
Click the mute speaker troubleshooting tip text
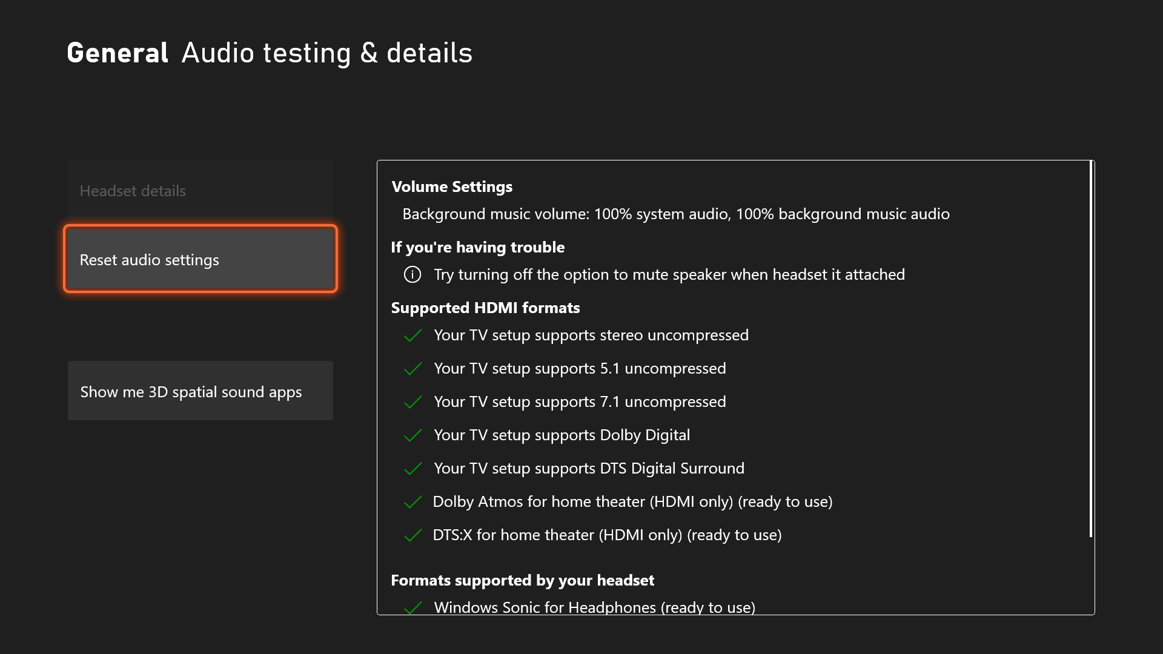(x=669, y=275)
